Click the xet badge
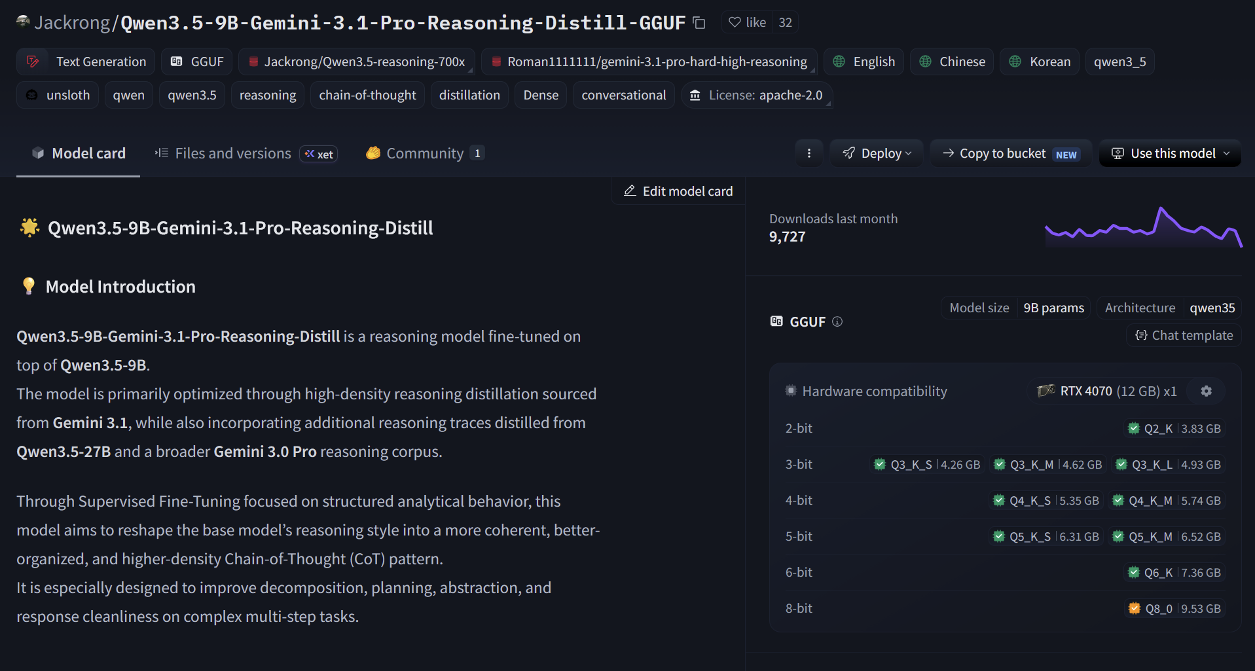 point(319,154)
